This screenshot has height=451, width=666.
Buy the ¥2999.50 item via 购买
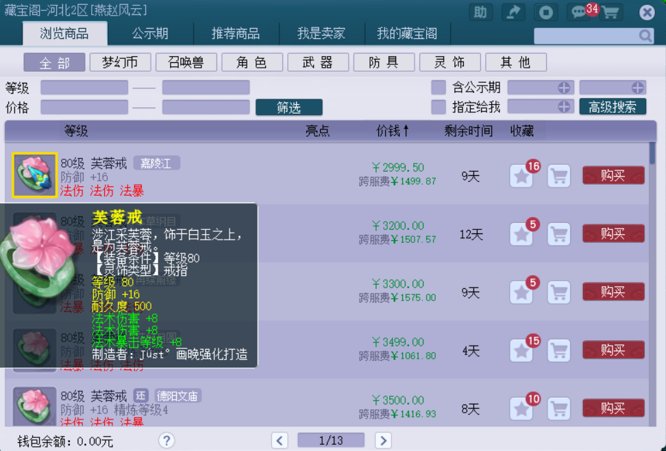[x=613, y=175]
